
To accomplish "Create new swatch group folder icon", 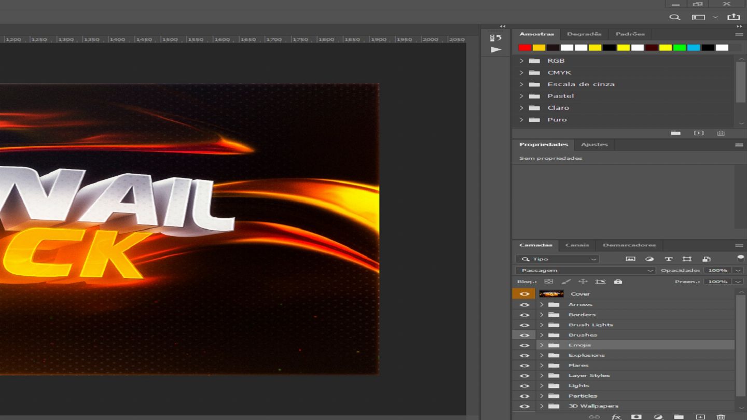I will click(675, 133).
